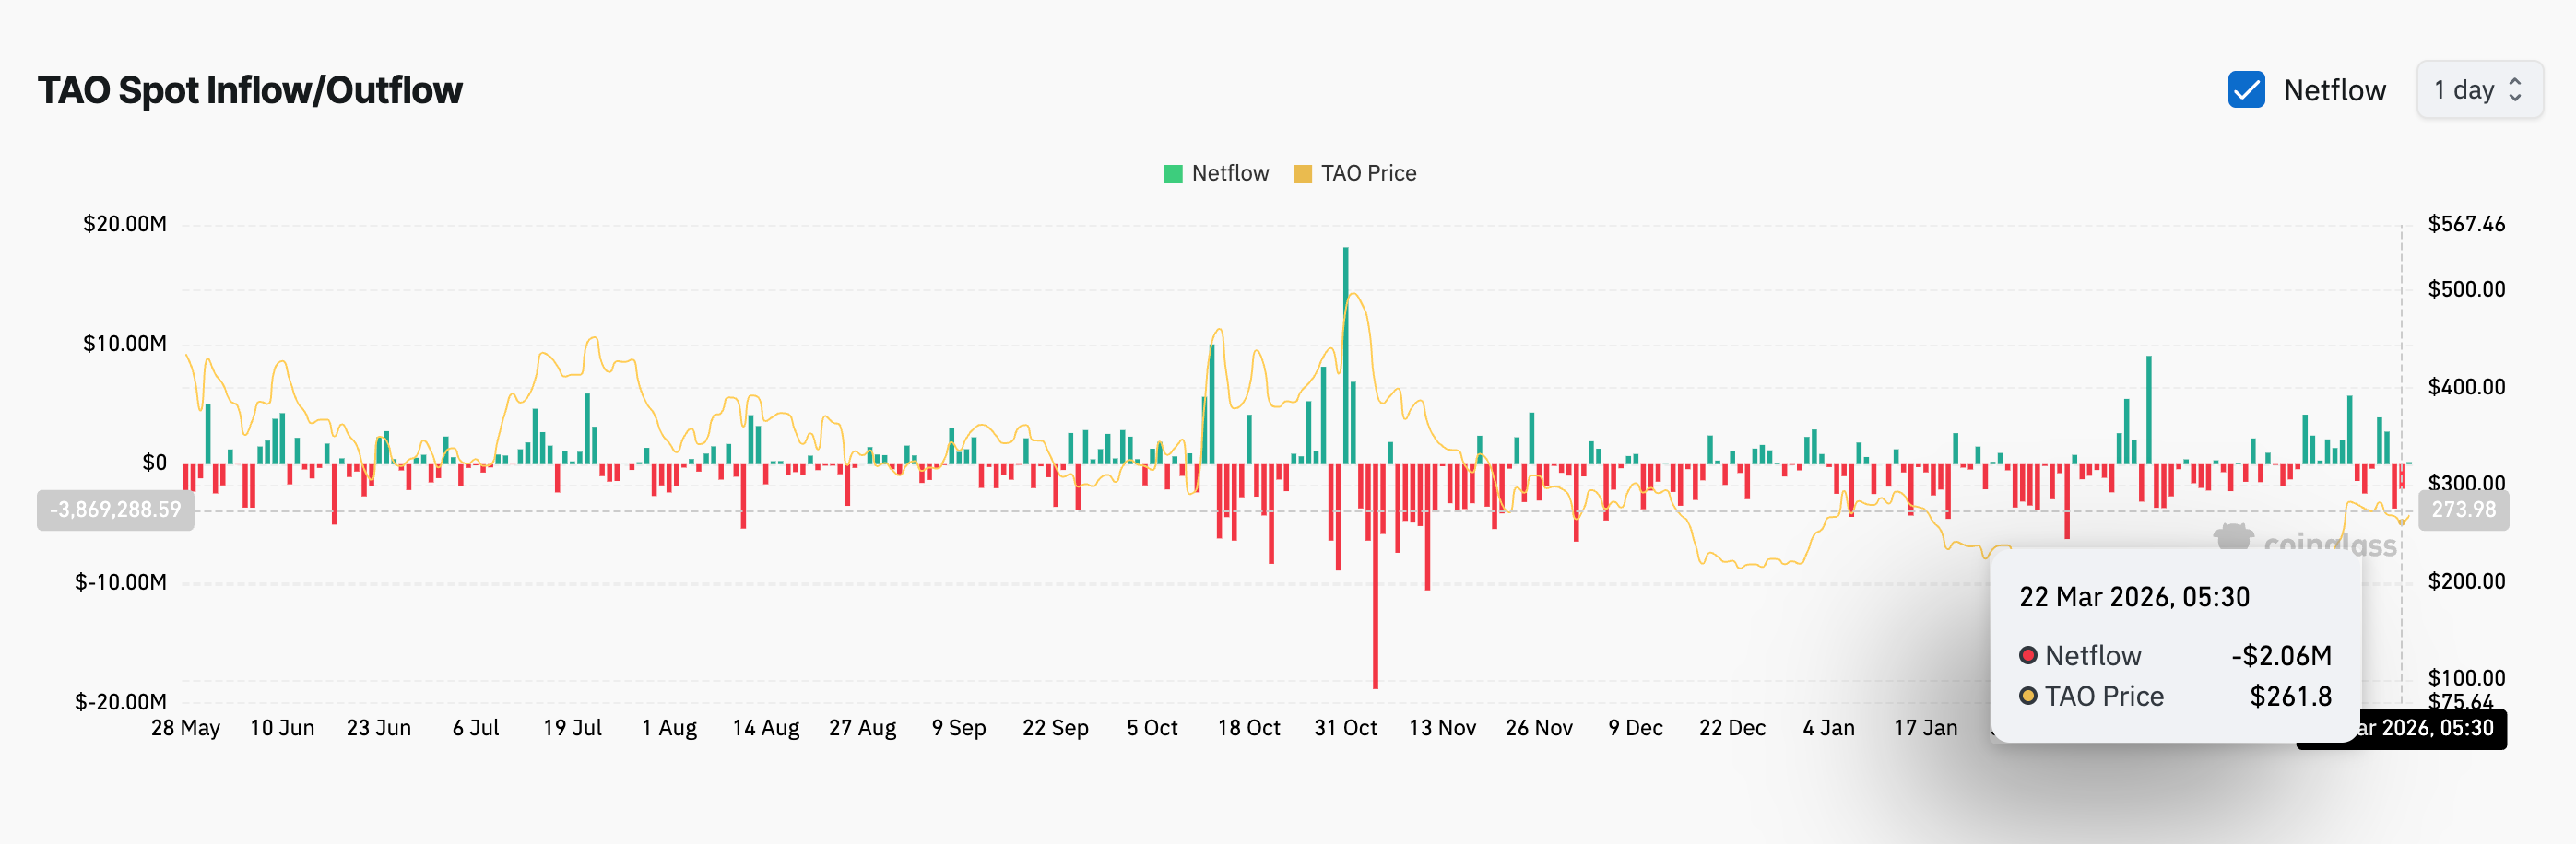Viewport: 2576px width, 844px height.
Task: Uncheck the blue Netflow checkbox
Action: tap(2246, 90)
